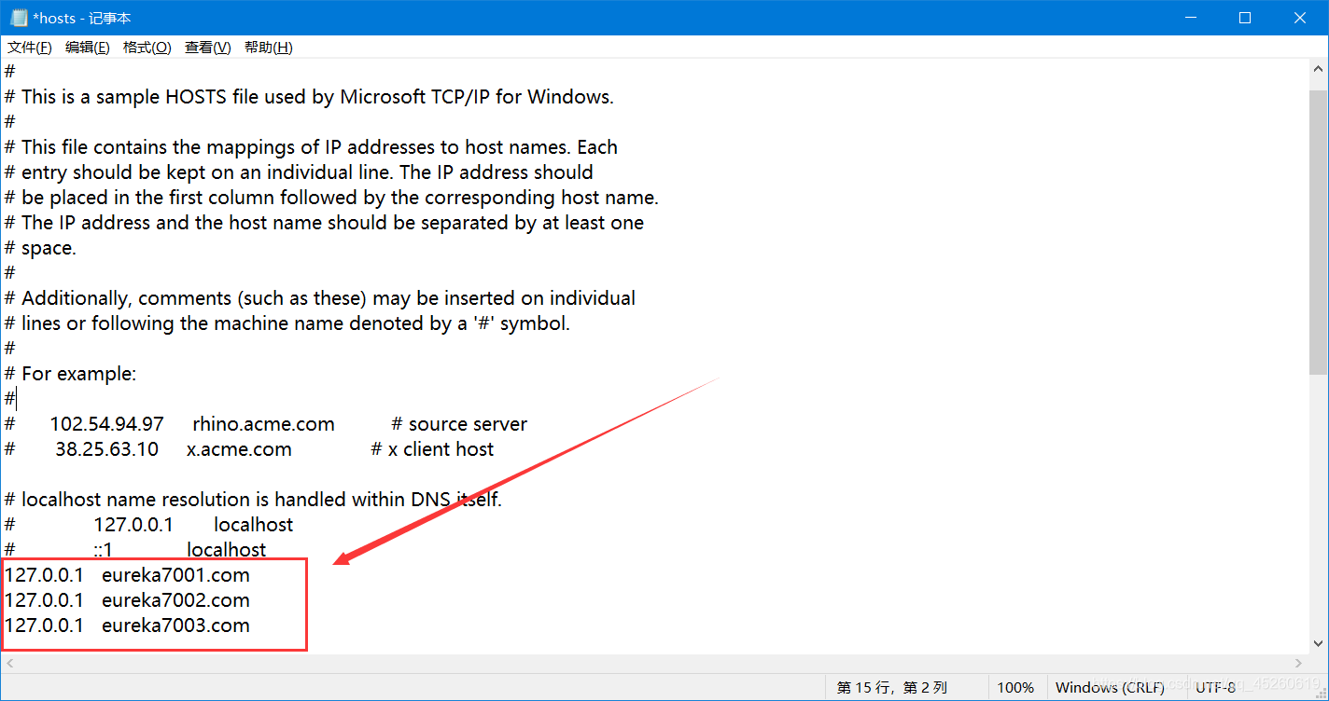Click the 102.54.94.97 IP address
The image size is (1329, 701).
point(106,424)
